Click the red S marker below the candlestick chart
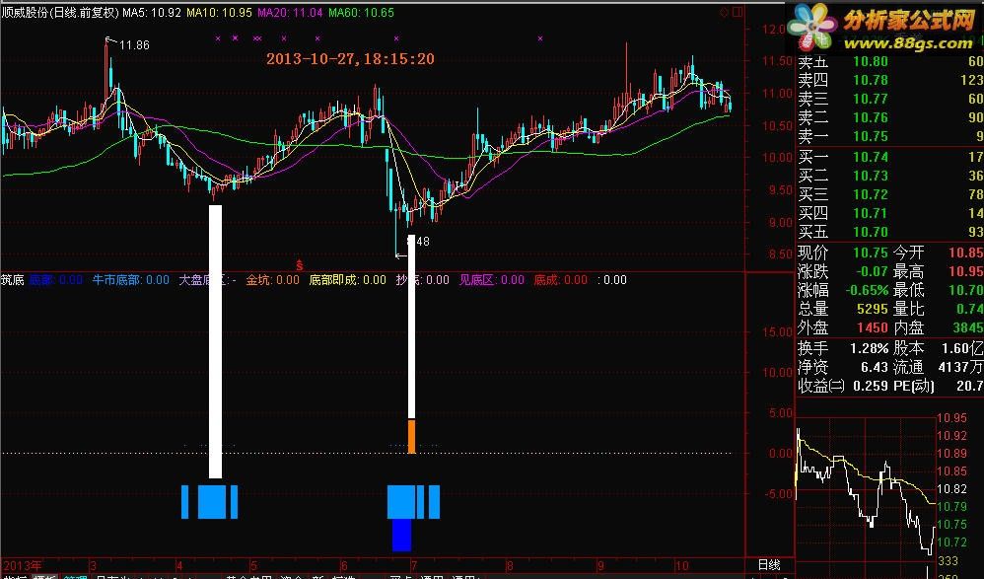Image resolution: width=984 pixels, height=579 pixels. [x=300, y=265]
